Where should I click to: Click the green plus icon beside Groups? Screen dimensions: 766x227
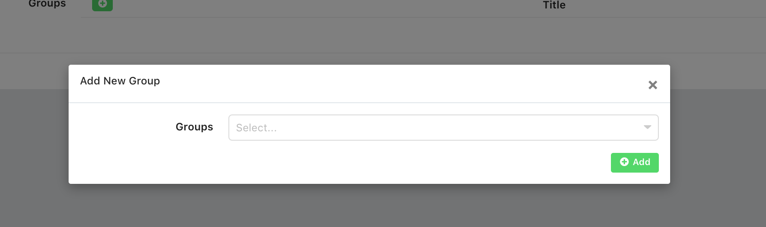pyautogui.click(x=102, y=5)
